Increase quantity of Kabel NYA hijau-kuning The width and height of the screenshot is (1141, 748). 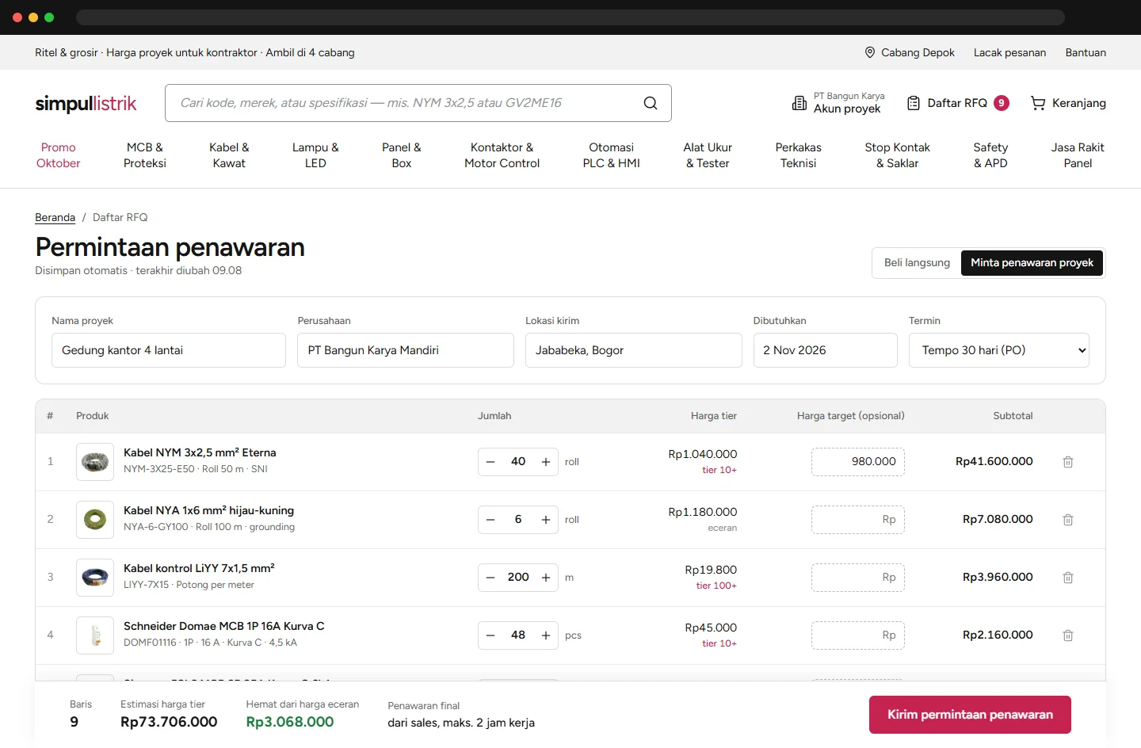(546, 520)
